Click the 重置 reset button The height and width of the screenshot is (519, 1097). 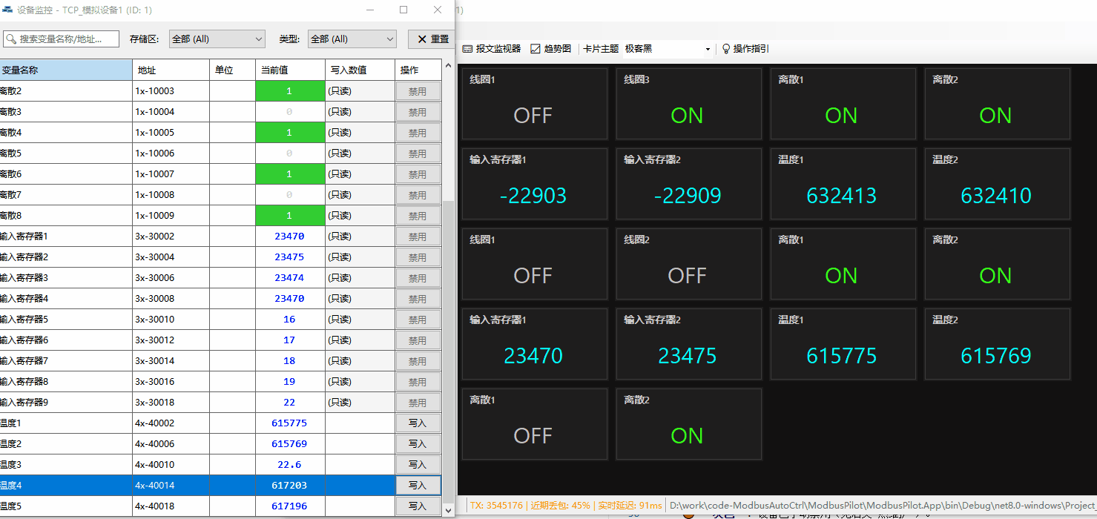[x=433, y=39]
